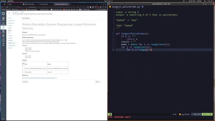The height and width of the screenshot is (121, 215).
Task: Open Inbox in Canvas global navigation
Action: (x=3, y=36)
